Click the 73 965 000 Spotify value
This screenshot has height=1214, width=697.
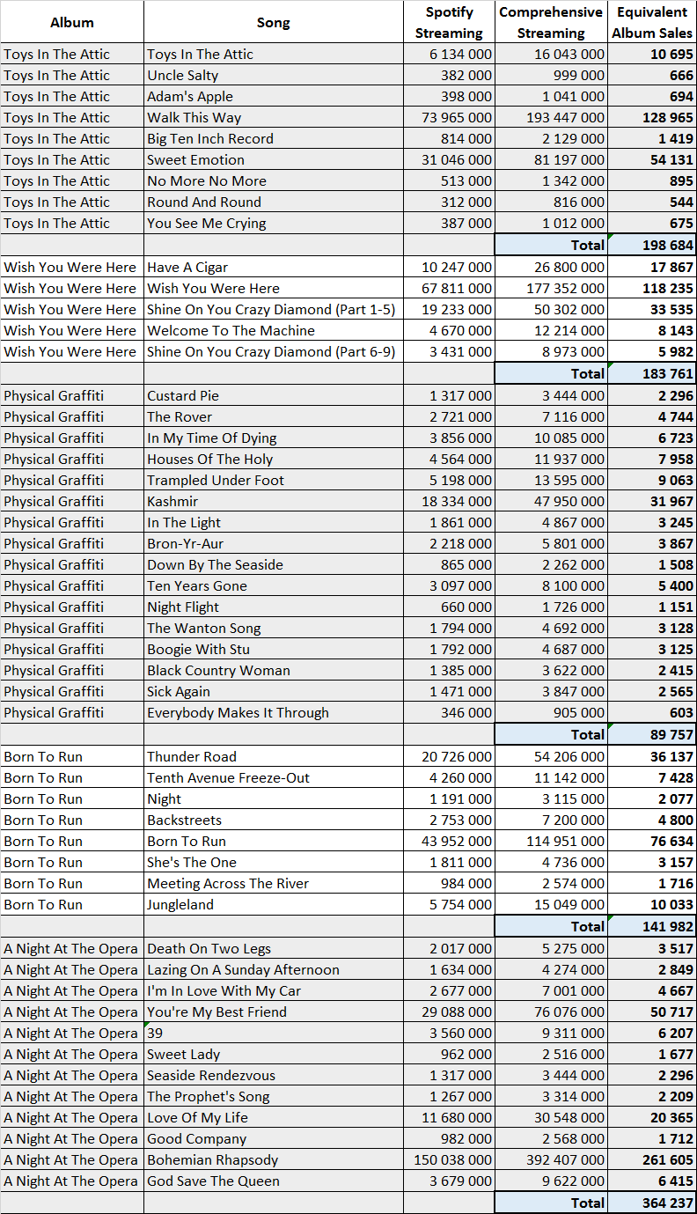449,117
